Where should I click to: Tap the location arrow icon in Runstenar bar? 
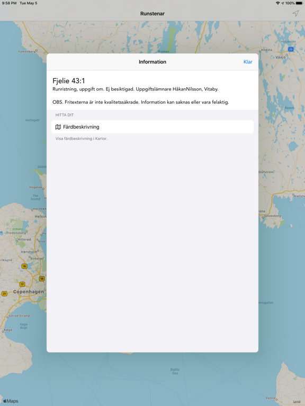coord(295,13)
